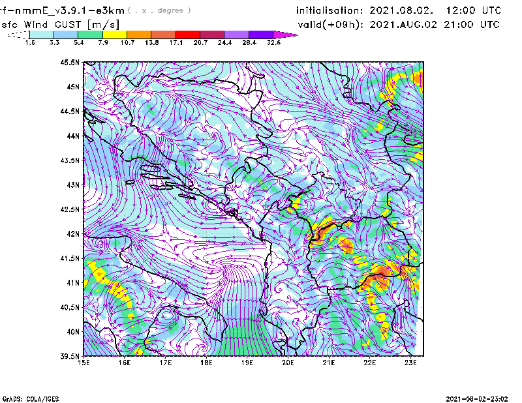Click the 'sfc Wind GUST [m/s]' title
The height and width of the screenshot is (403, 522).
coord(60,25)
